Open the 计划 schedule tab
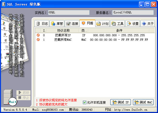This screenshot has height=113, width=158. (x=102, y=23)
